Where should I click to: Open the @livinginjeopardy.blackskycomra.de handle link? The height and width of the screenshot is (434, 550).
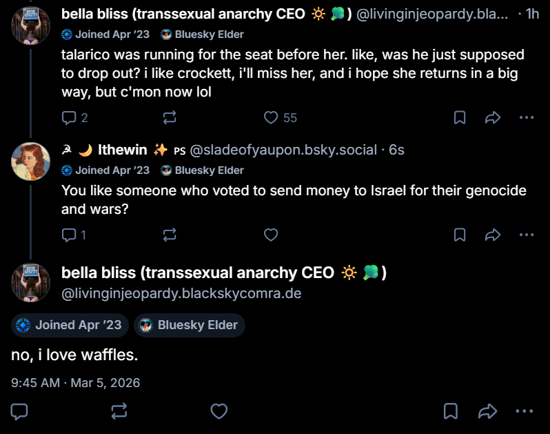click(181, 294)
